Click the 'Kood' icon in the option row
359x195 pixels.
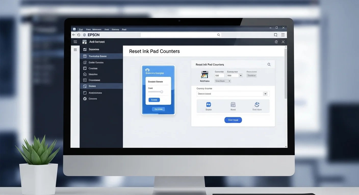pyautogui.click(x=233, y=104)
